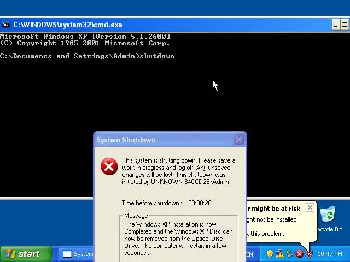The width and height of the screenshot is (350, 262).
Task: Click 'initiated by UNKNOWN-84CCD2E\Admin' text
Action: [176, 182]
